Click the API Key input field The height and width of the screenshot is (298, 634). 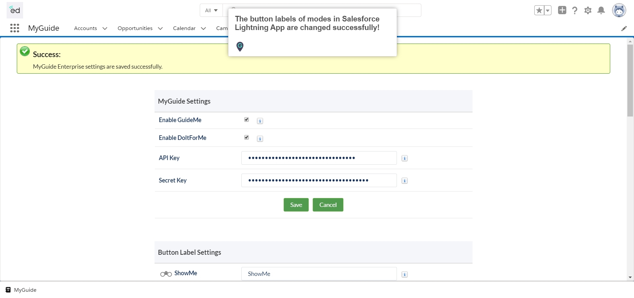point(319,158)
